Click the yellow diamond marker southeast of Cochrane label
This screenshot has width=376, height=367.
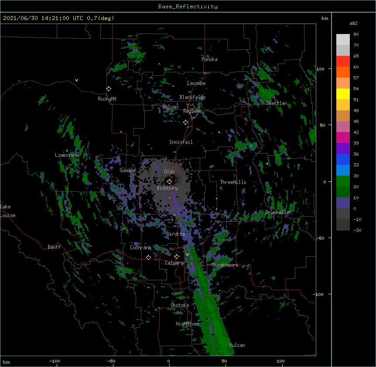[x=148, y=257]
